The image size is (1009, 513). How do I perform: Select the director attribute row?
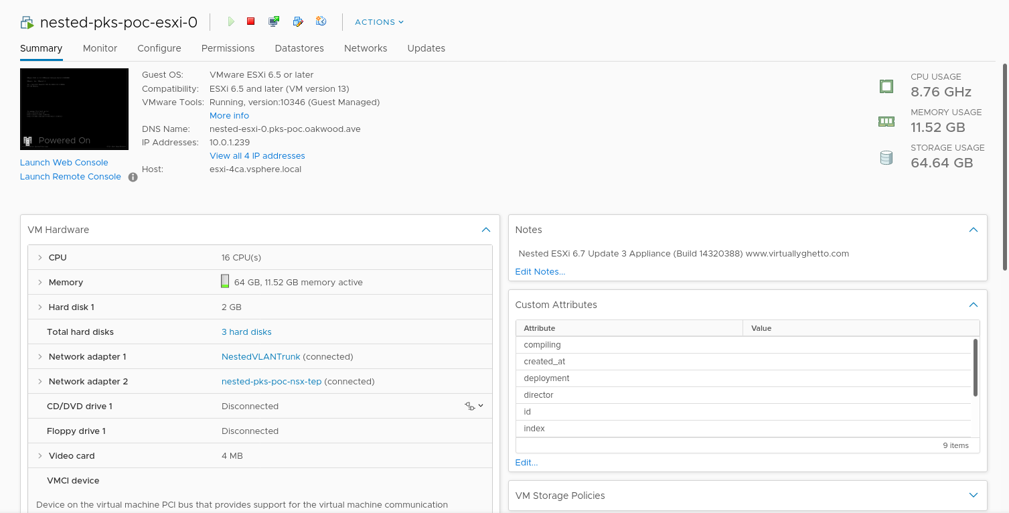point(743,395)
